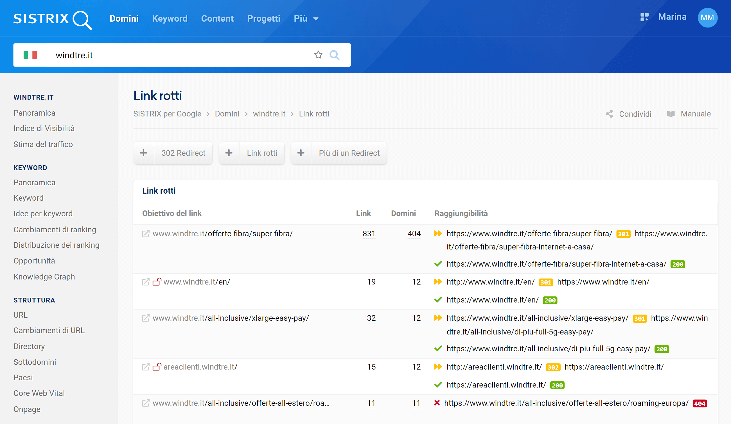Select Idee per keyword in sidebar

click(x=43, y=214)
